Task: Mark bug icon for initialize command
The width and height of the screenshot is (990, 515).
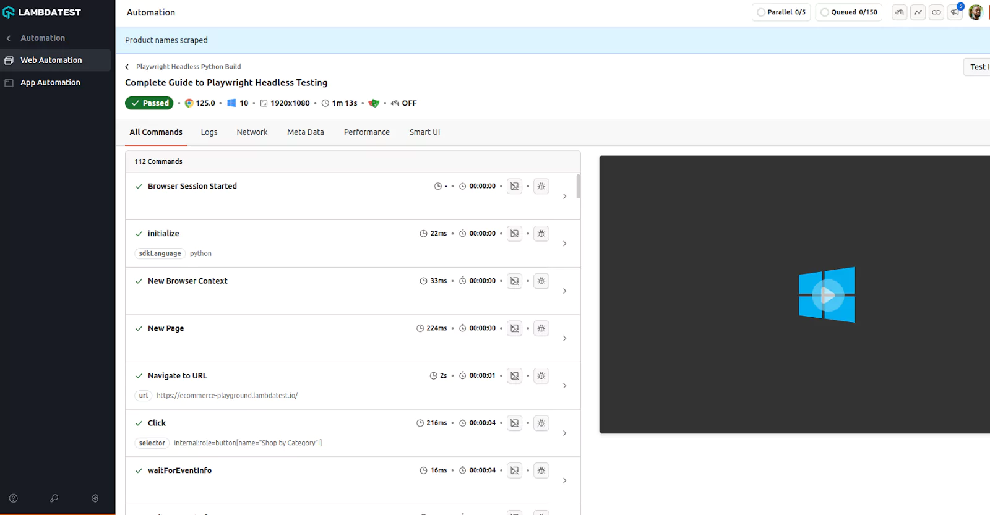Action: (541, 234)
